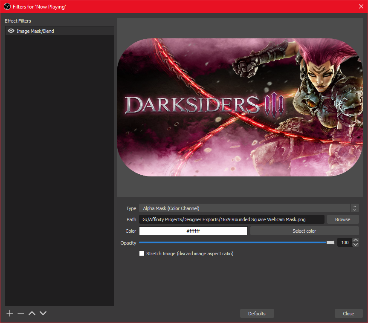The width and height of the screenshot is (368, 323).
Task: Remove the selected filter with minus icon
Action: (x=21, y=313)
